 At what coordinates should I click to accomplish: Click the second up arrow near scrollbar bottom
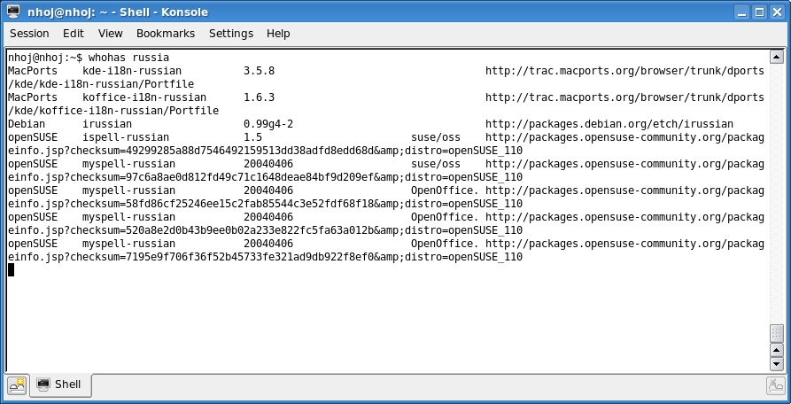click(777, 350)
